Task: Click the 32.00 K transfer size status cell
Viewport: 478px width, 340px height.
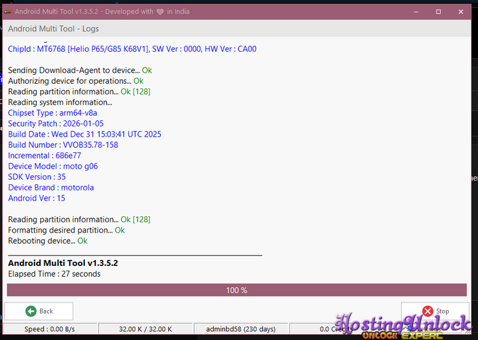Action: (146, 329)
